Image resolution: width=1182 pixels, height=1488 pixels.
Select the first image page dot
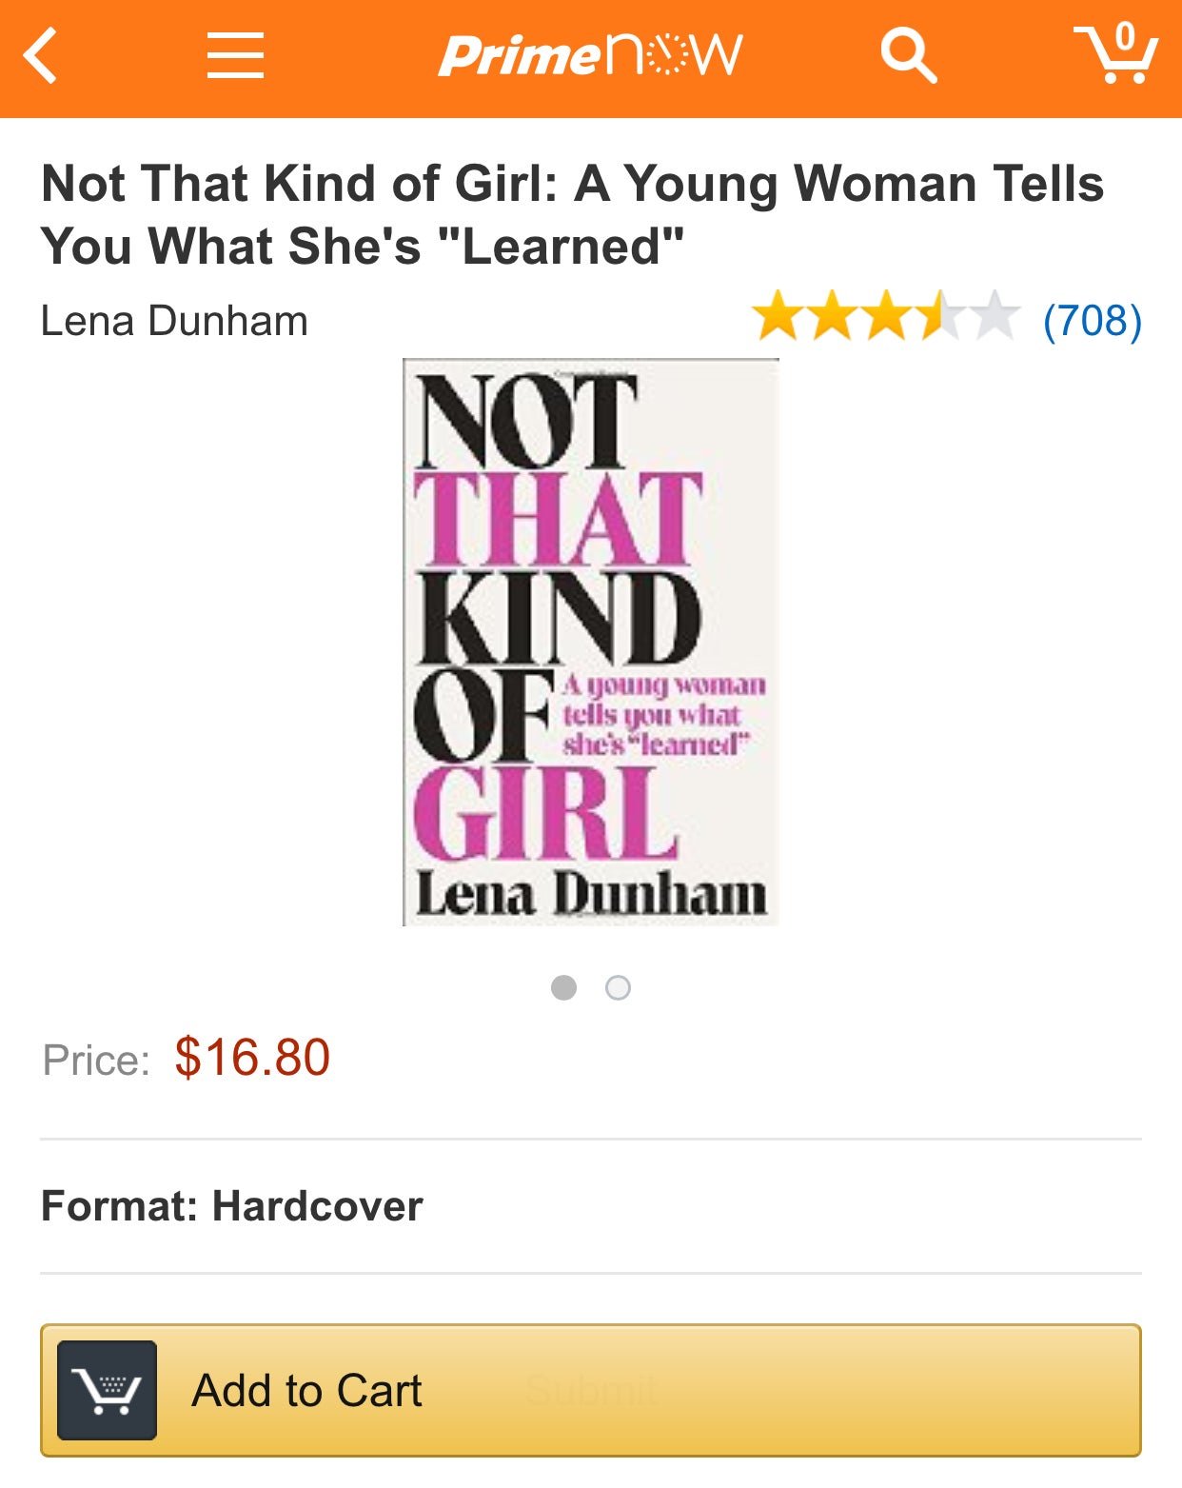pos(563,987)
